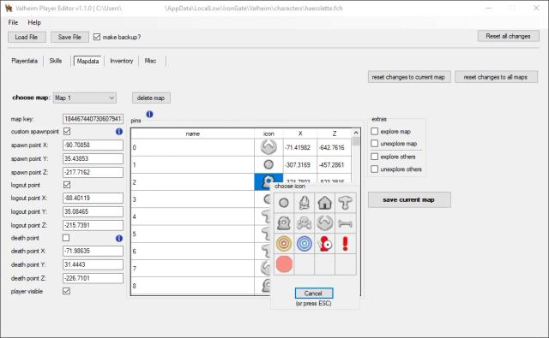Click the icon cell of pin 0
This screenshot has height=338, width=549.
pos(268,147)
